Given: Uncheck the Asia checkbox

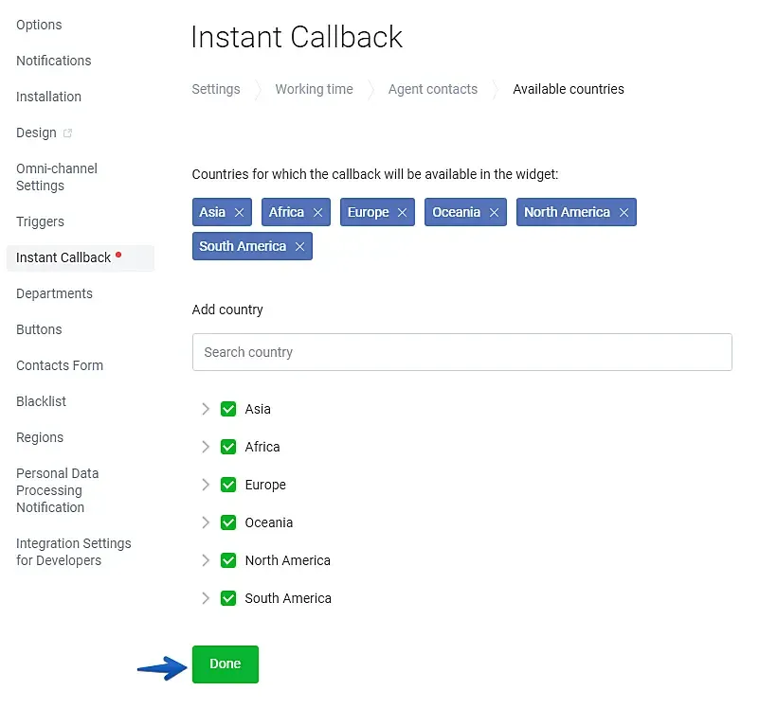Looking at the screenshot, I should click(228, 409).
